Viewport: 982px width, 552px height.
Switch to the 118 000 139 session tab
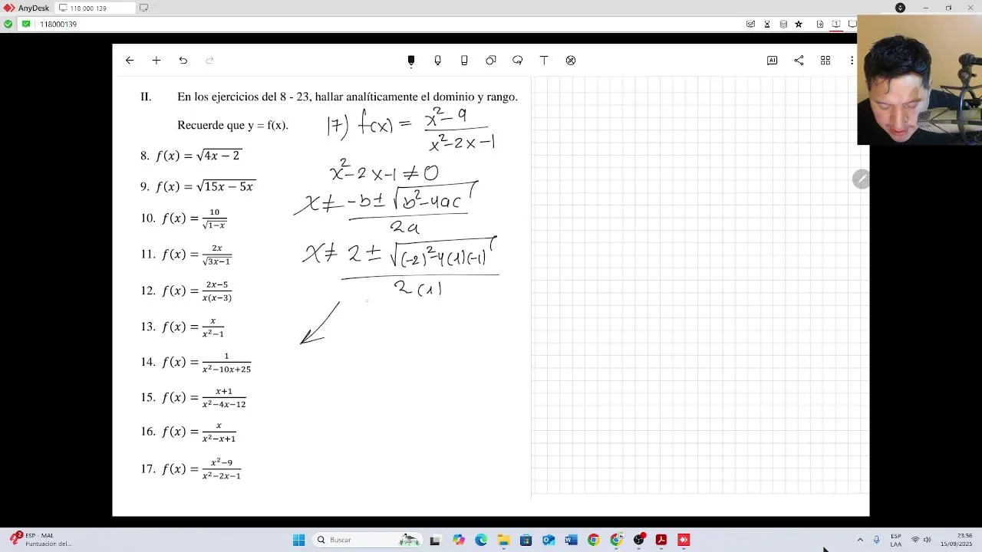(94, 8)
